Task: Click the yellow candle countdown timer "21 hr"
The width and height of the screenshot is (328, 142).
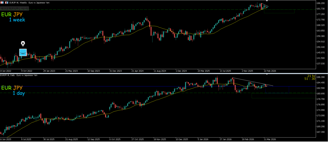Action: (308, 76)
